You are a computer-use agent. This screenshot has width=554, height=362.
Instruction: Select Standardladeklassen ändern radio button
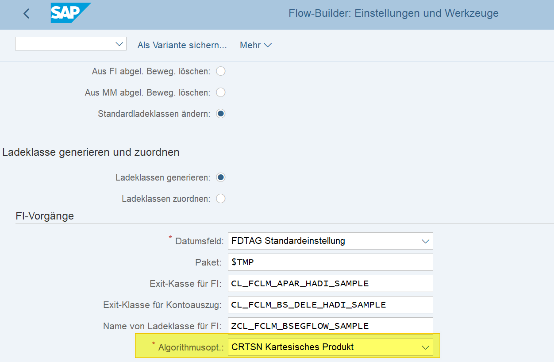tap(220, 114)
